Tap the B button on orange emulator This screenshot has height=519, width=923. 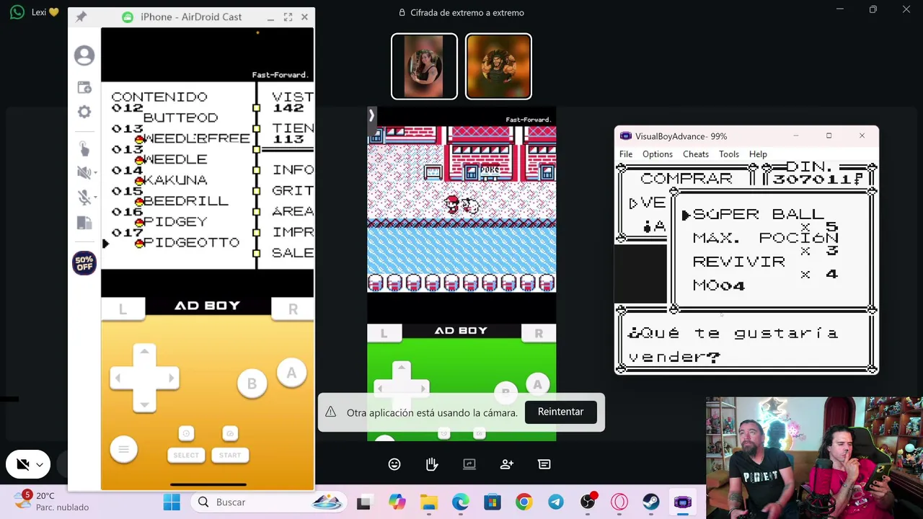(252, 384)
